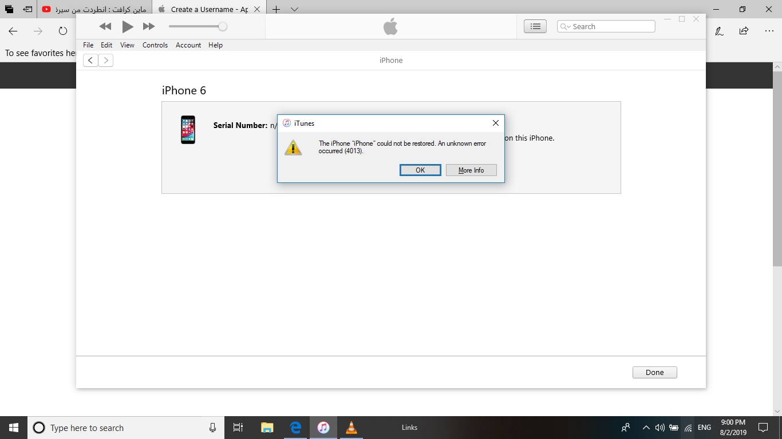The width and height of the screenshot is (782, 439).
Task: Open Microsoft Edge from the taskbar
Action: 295,428
